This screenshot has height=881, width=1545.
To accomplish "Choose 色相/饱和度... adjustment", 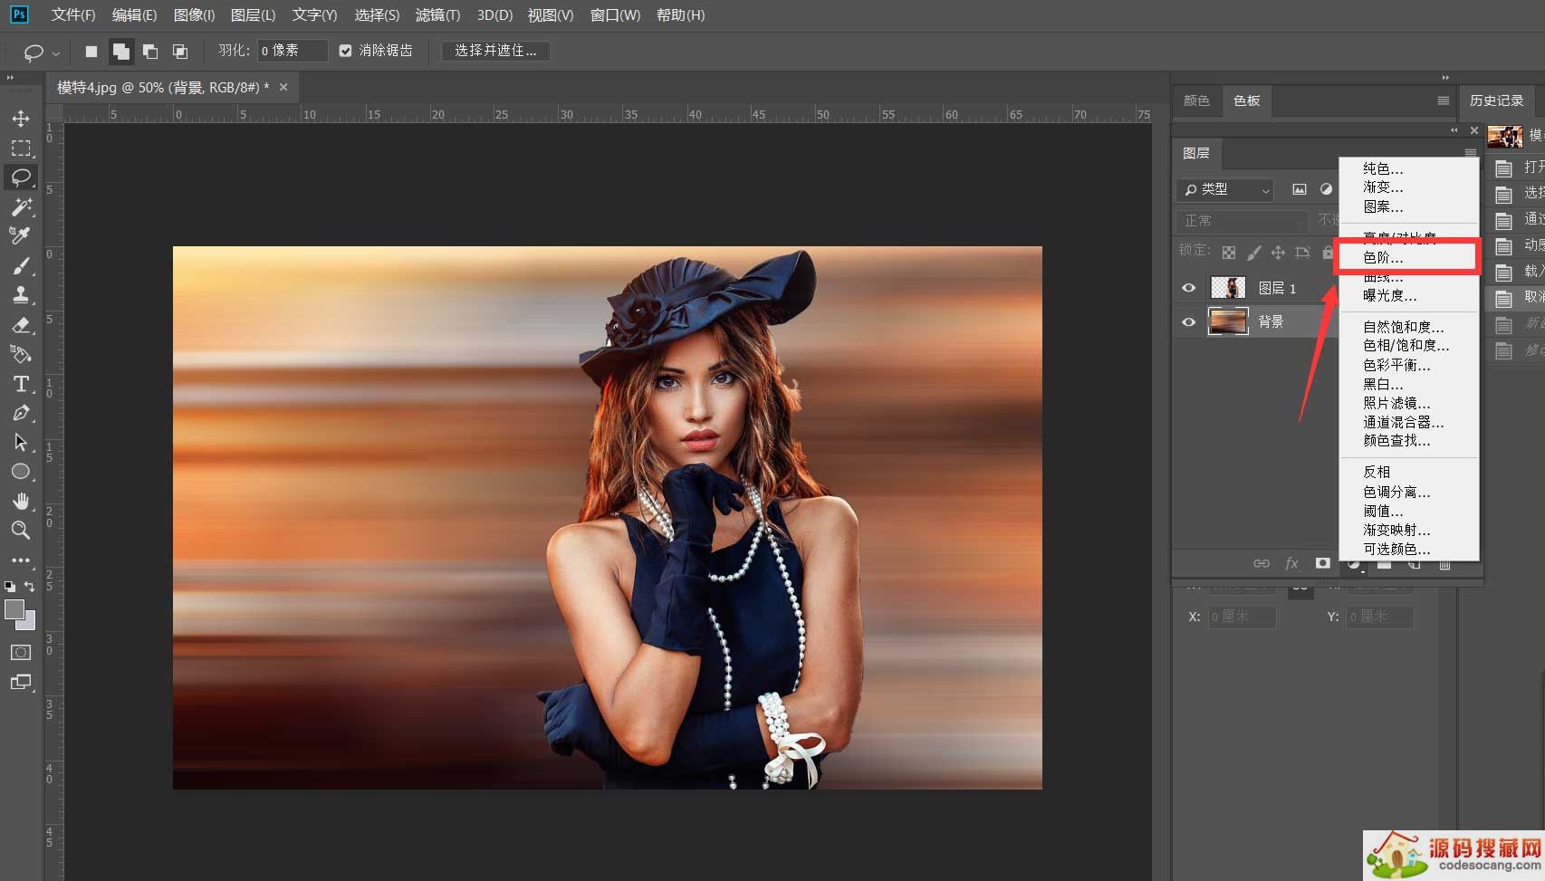I will pyautogui.click(x=1408, y=345).
